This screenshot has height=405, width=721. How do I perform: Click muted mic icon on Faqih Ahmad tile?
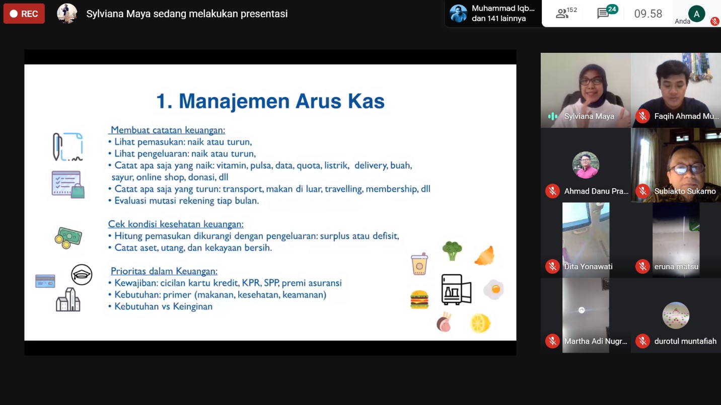pyautogui.click(x=642, y=116)
